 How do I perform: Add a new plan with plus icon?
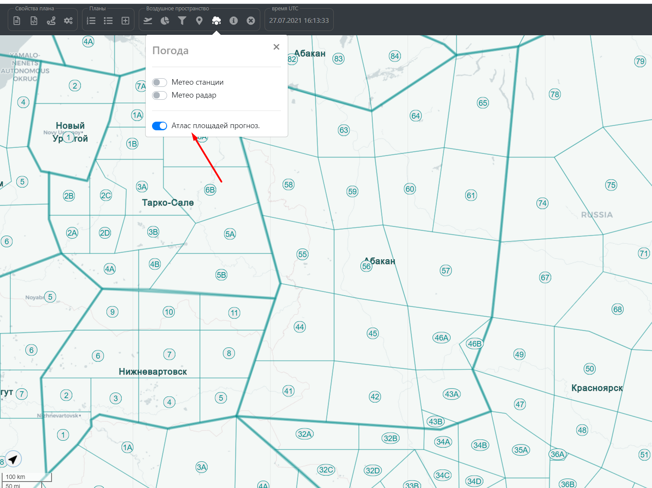pos(125,21)
